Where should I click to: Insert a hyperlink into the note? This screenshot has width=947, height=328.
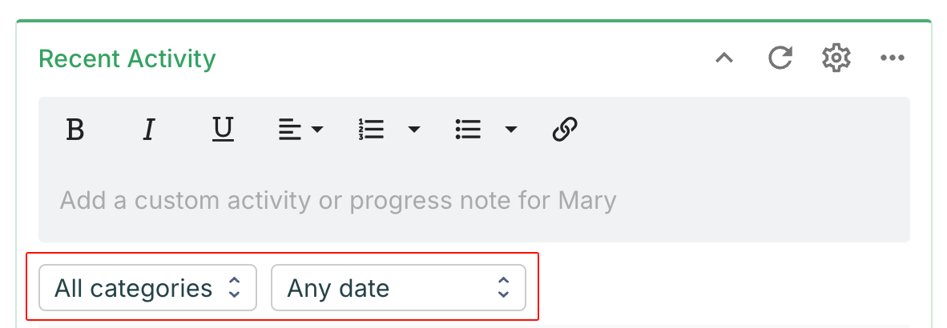coord(566,130)
